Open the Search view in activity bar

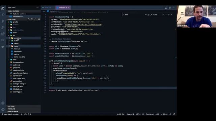click(x=3, y=15)
